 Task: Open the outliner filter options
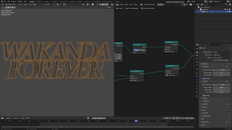tap(226, 5)
